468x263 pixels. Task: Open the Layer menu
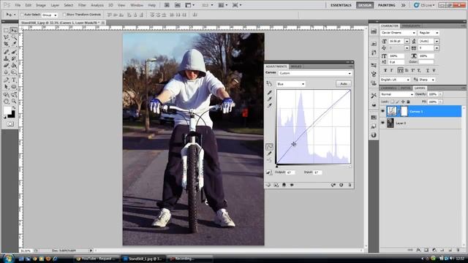55,5
